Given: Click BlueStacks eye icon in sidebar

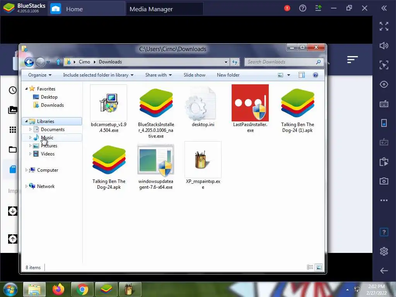Looking at the screenshot, I should (384, 84).
